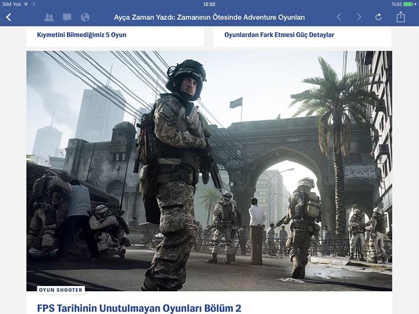This screenshot has height=314, width=419.
Task: Open the 'OYUN SHOOTER' category tag
Action: [x=61, y=290]
